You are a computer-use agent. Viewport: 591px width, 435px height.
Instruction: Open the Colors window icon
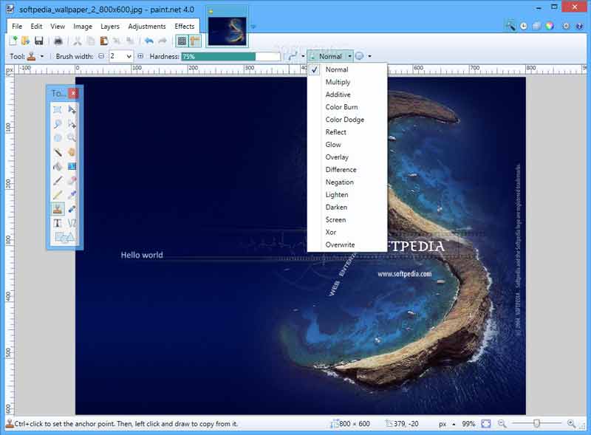click(x=549, y=26)
